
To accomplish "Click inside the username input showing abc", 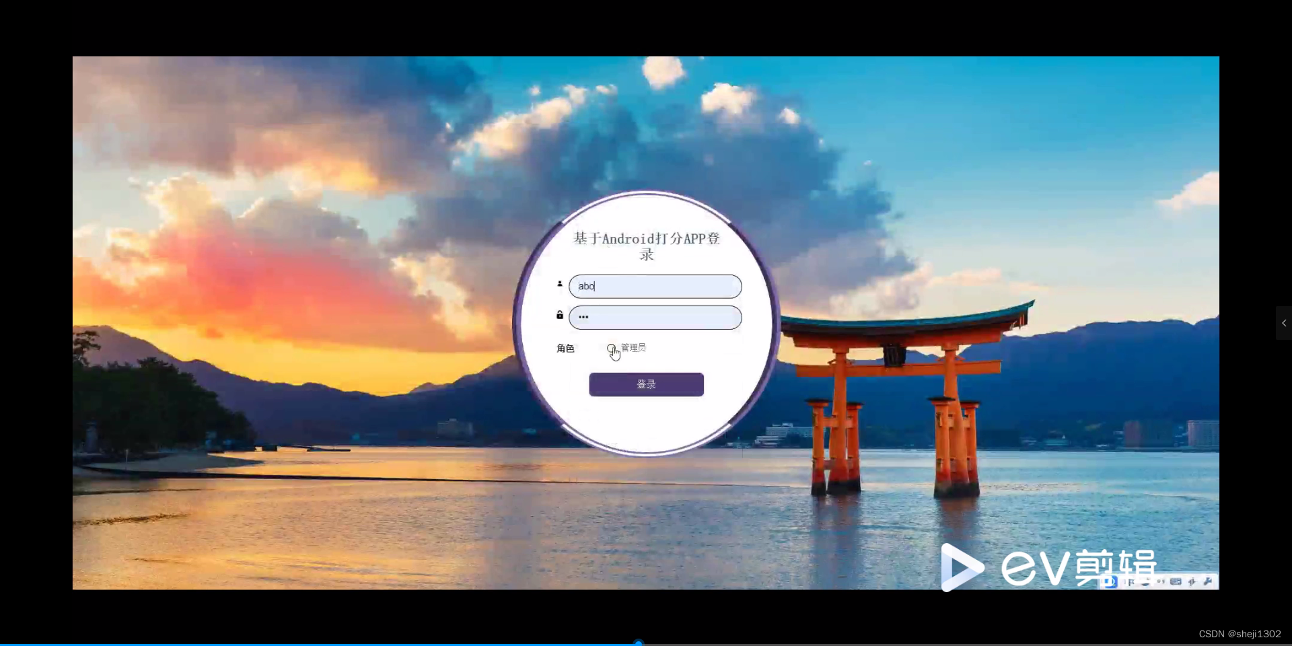I will (655, 286).
